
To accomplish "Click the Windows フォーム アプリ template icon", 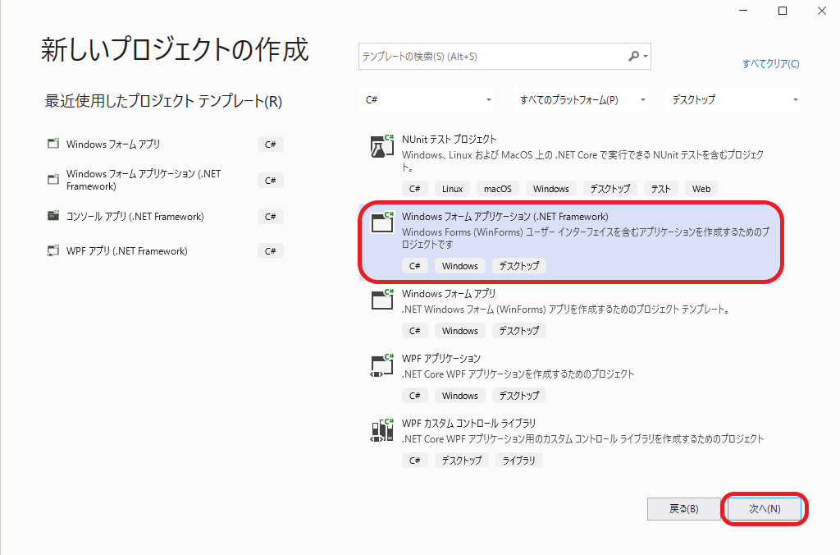I will pos(381,300).
